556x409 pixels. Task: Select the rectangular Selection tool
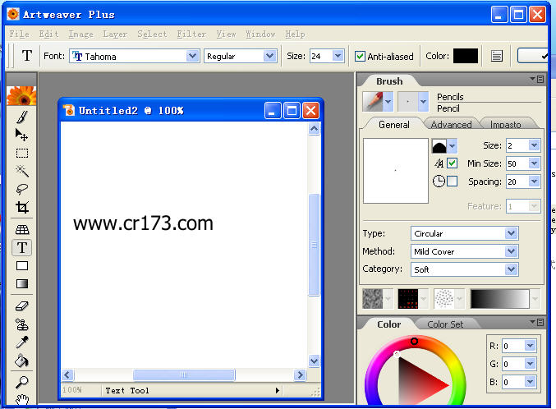pos(21,154)
